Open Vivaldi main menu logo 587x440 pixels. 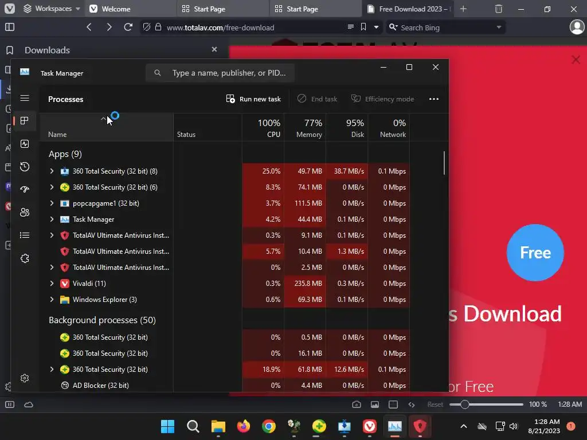point(10,9)
